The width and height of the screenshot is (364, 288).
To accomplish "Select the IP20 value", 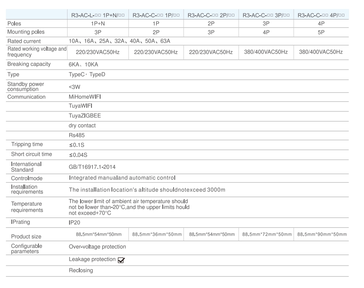I will pyautogui.click(x=74, y=223).
